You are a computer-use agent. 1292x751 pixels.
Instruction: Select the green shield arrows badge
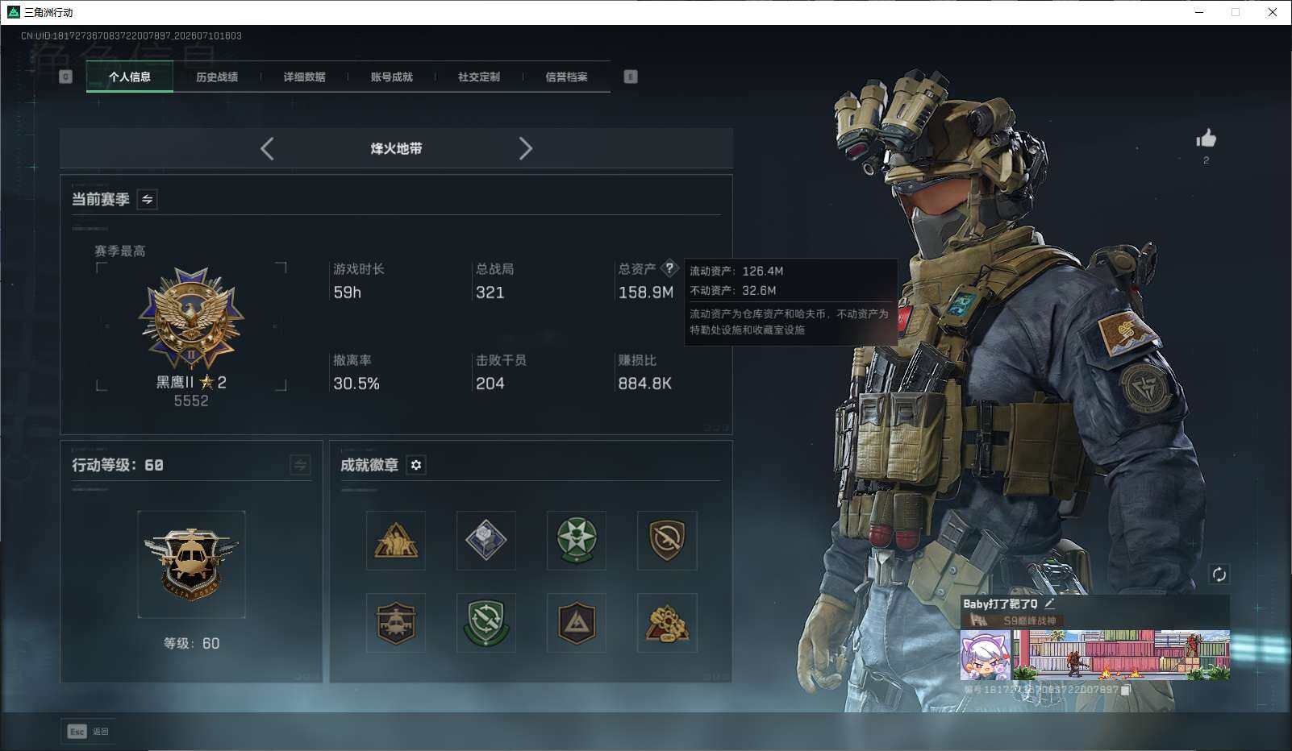pyautogui.click(x=486, y=623)
